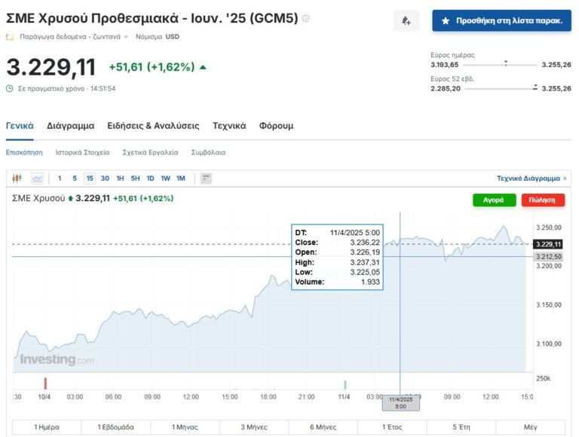This screenshot has height=437, width=579.
Task: Select the 1D chart interval
Action: click(150, 179)
